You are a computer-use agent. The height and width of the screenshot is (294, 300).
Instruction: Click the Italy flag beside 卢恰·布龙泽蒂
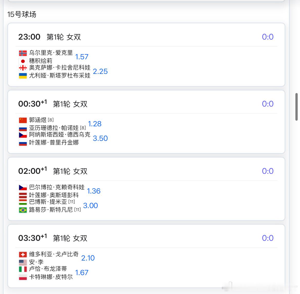click(x=23, y=269)
